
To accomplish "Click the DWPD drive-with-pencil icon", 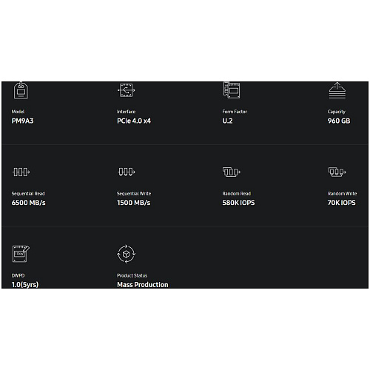I will 21,254.
